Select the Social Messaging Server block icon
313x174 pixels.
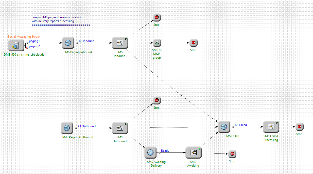[x=16, y=46]
